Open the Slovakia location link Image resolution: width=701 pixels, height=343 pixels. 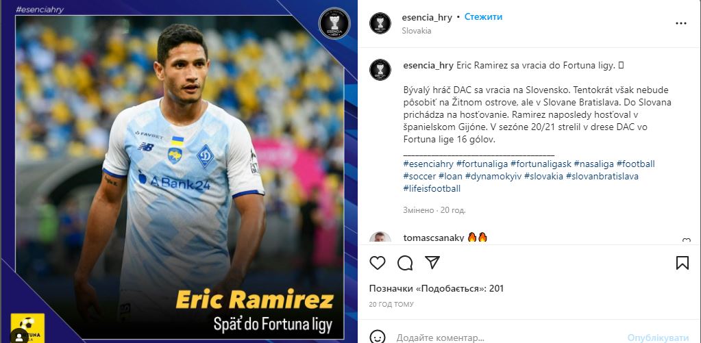[417, 31]
